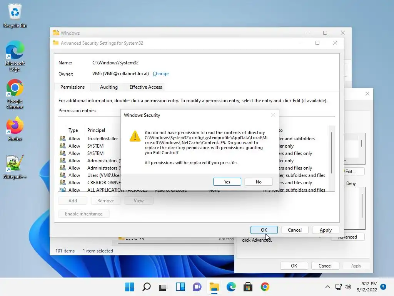Click the View permission entry button
This screenshot has width=394, height=296.
pos(139,200)
